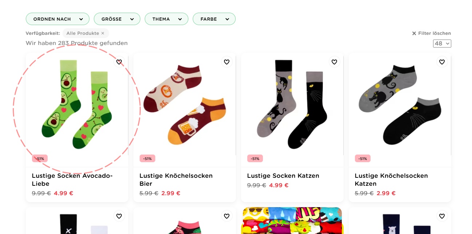Add Knöchelsocken Bier to wishlist via heart

227,62
